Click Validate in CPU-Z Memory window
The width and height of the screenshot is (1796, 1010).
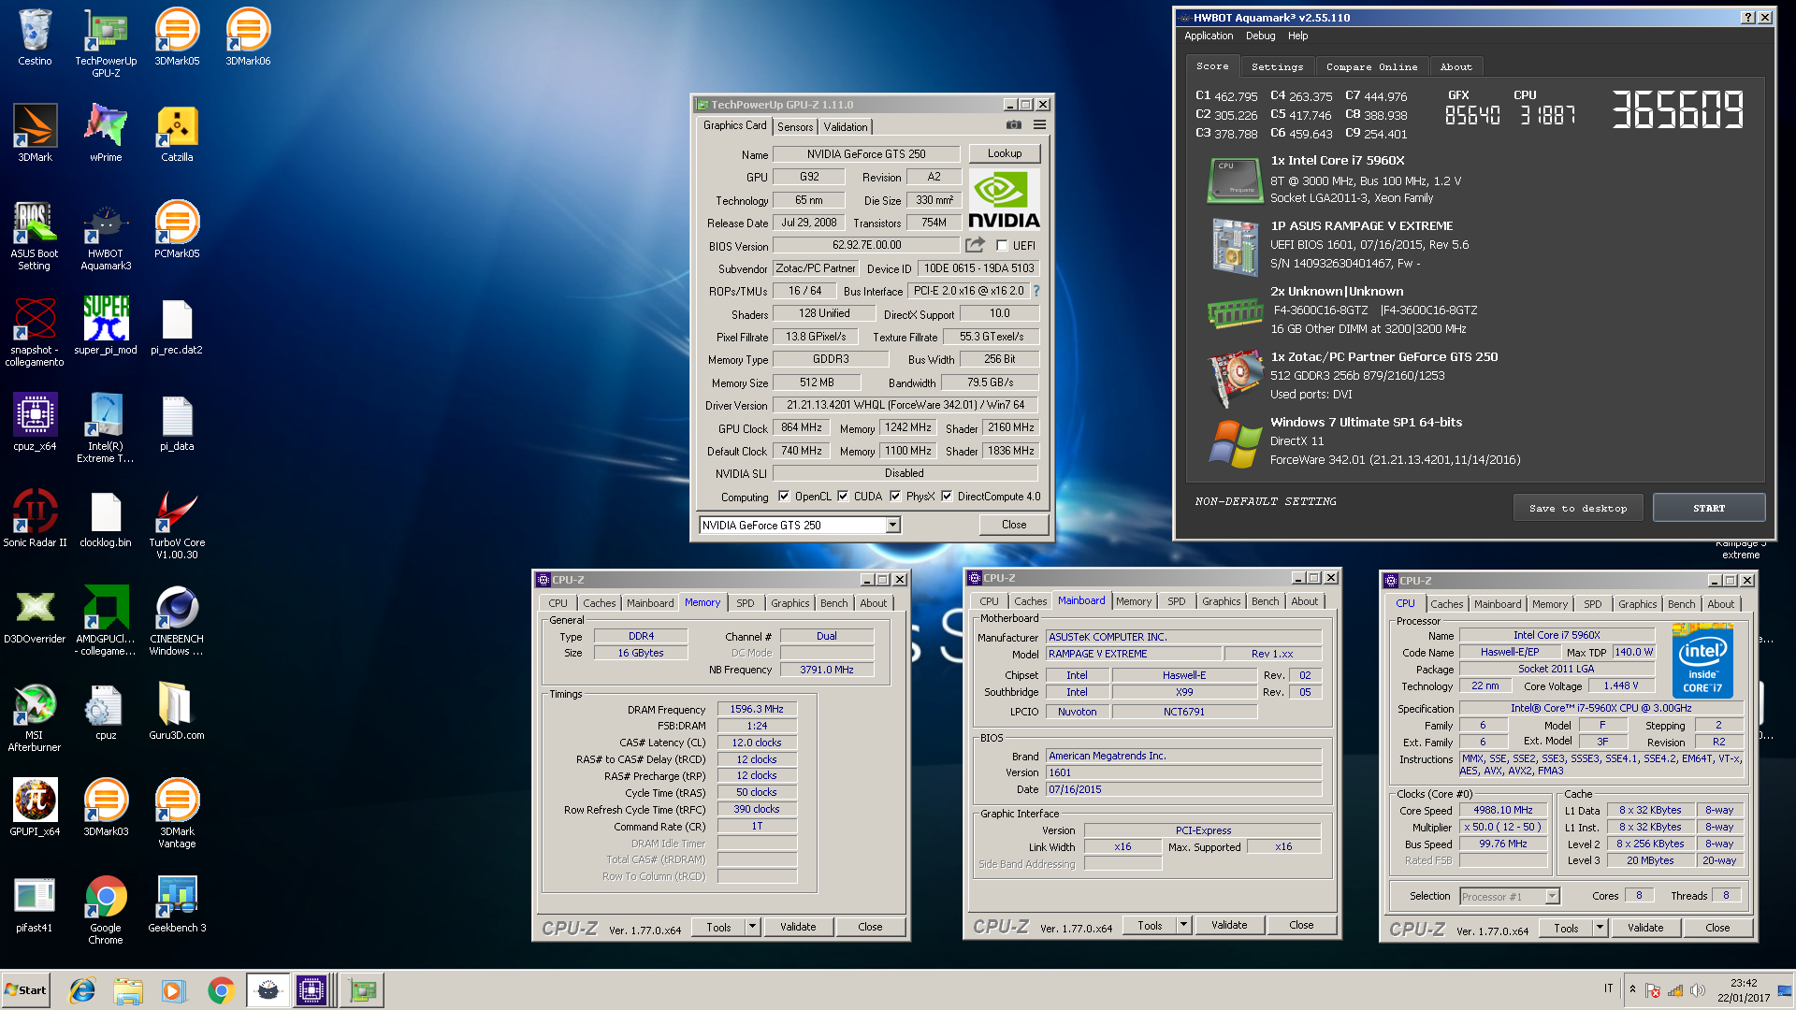(798, 927)
